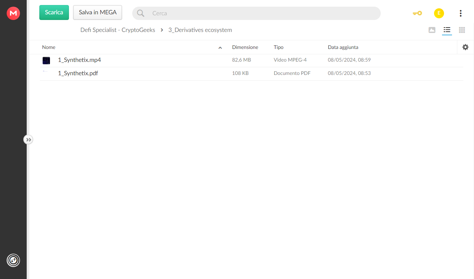Select the 1_Synthetix.pdf file row
474x279 pixels.
[x=251, y=74]
